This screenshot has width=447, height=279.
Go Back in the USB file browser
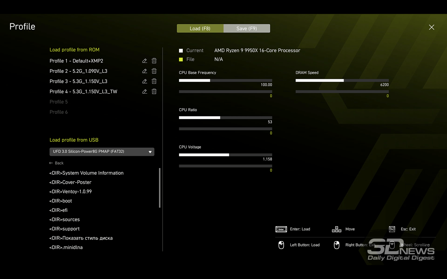(56, 163)
